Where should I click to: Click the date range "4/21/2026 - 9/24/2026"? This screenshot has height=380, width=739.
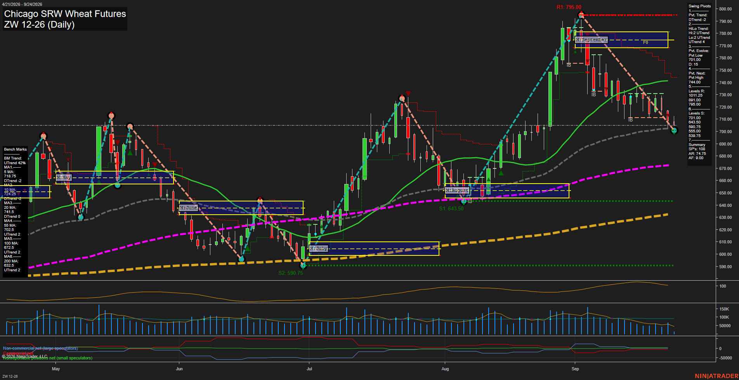click(22, 4)
